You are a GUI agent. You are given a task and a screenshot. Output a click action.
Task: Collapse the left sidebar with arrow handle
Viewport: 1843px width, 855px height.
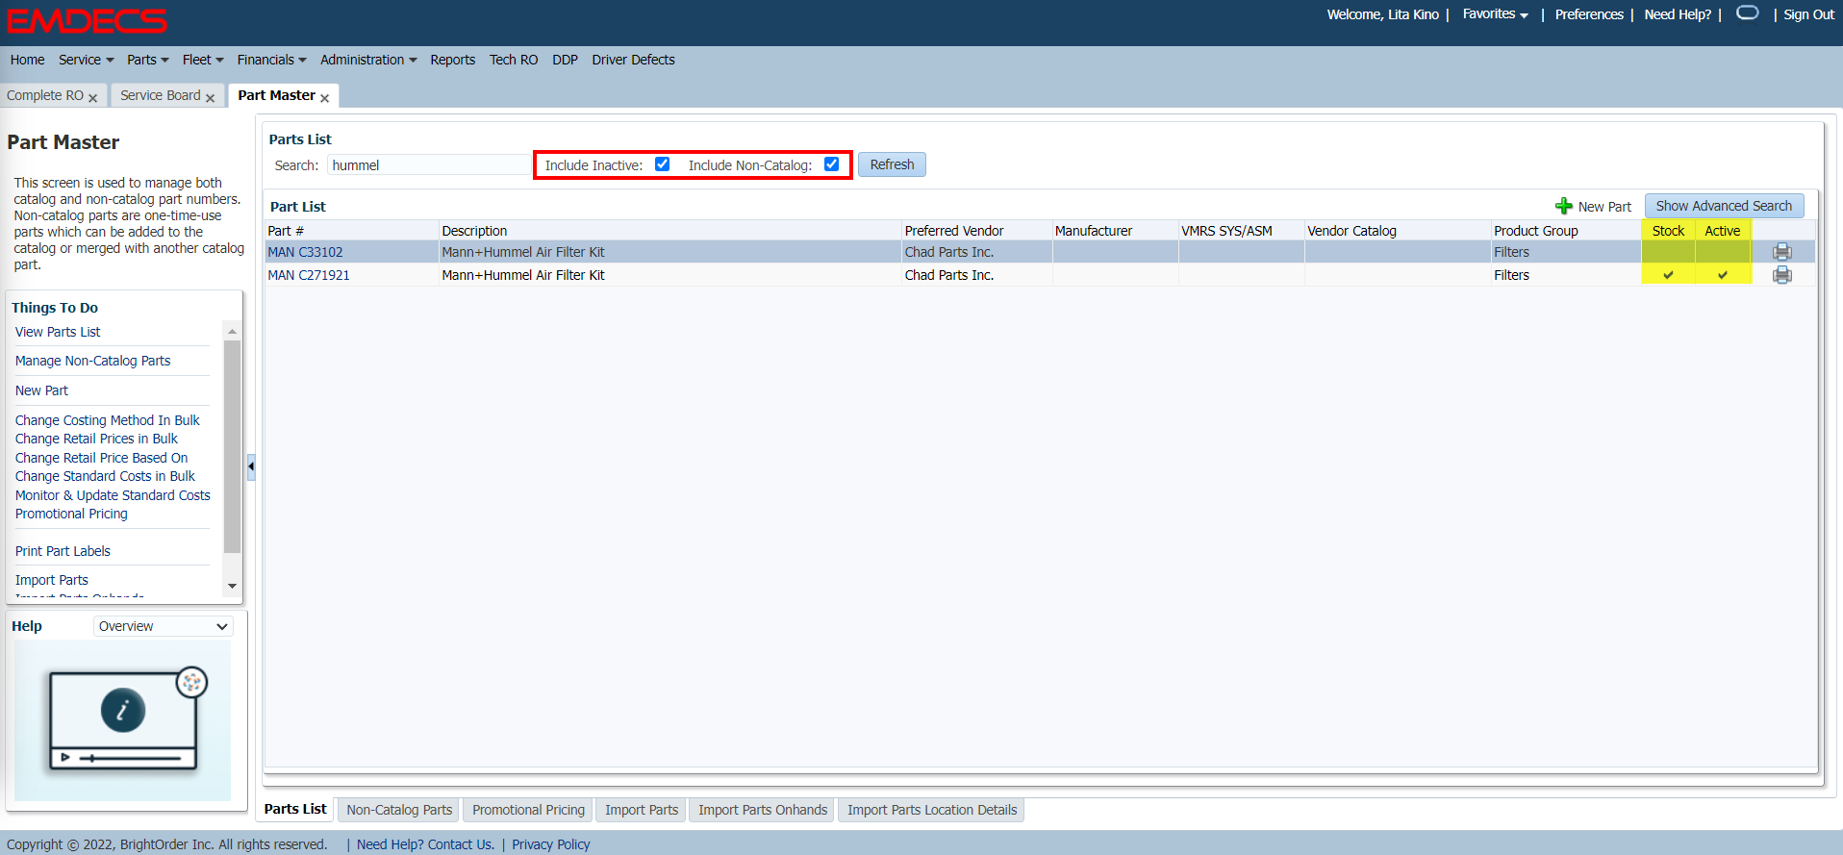coord(251,466)
